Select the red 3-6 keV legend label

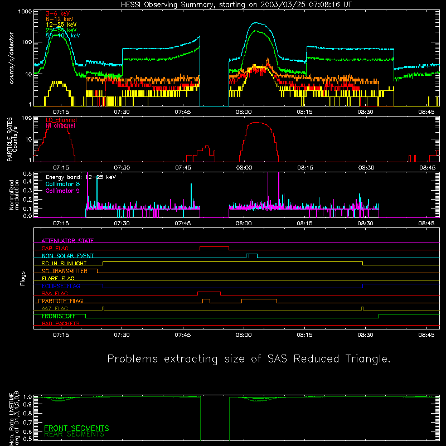click(x=58, y=13)
